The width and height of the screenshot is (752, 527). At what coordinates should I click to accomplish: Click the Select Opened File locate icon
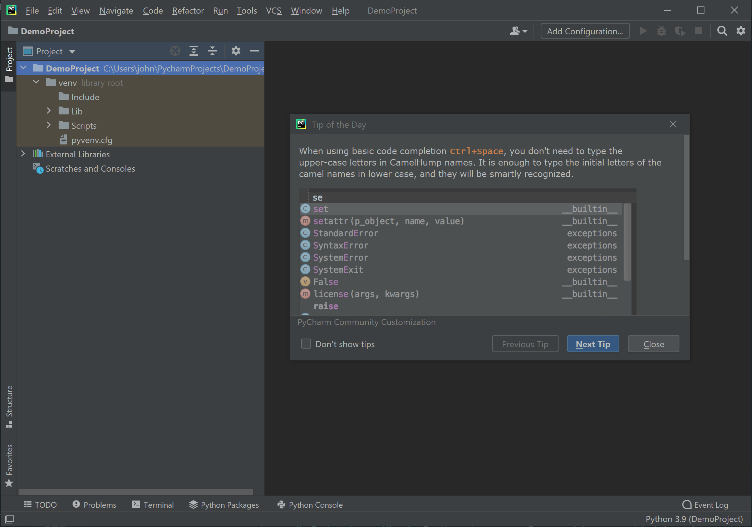[175, 51]
